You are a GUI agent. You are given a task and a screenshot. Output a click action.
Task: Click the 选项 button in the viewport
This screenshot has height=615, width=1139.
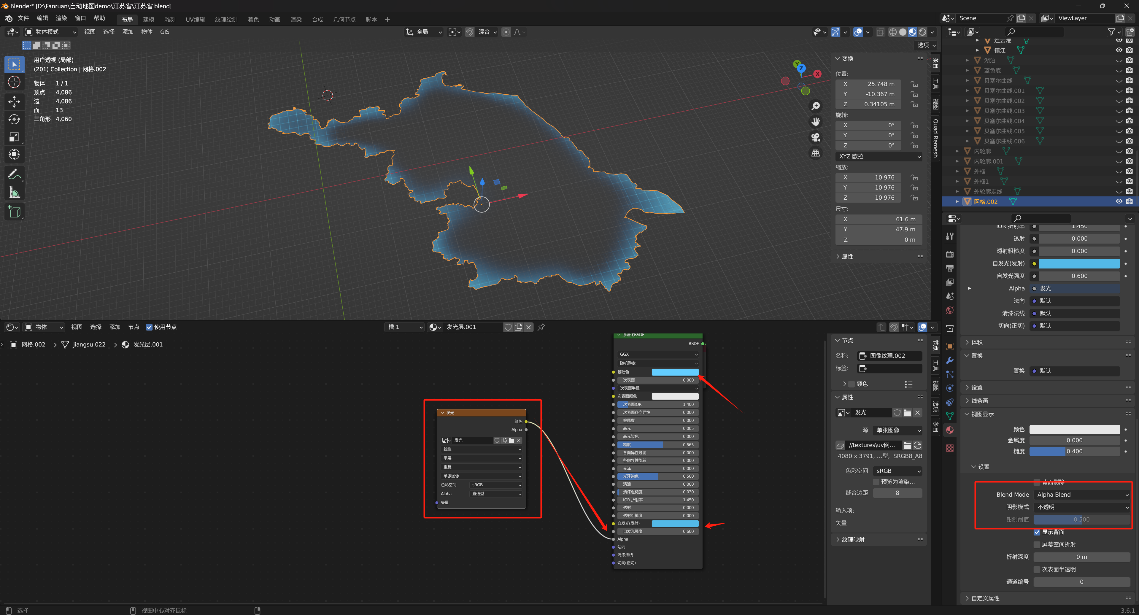(926, 45)
